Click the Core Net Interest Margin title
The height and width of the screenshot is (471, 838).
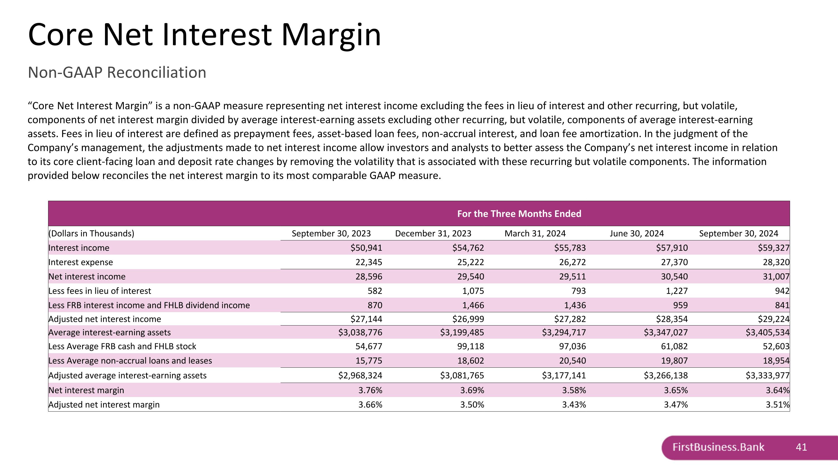(x=204, y=35)
